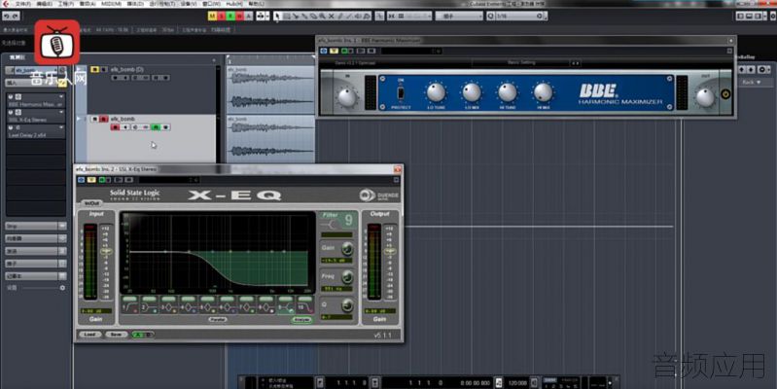Toggle the Parallel button in X-EQ
The width and height of the screenshot is (777, 389).
(x=217, y=320)
